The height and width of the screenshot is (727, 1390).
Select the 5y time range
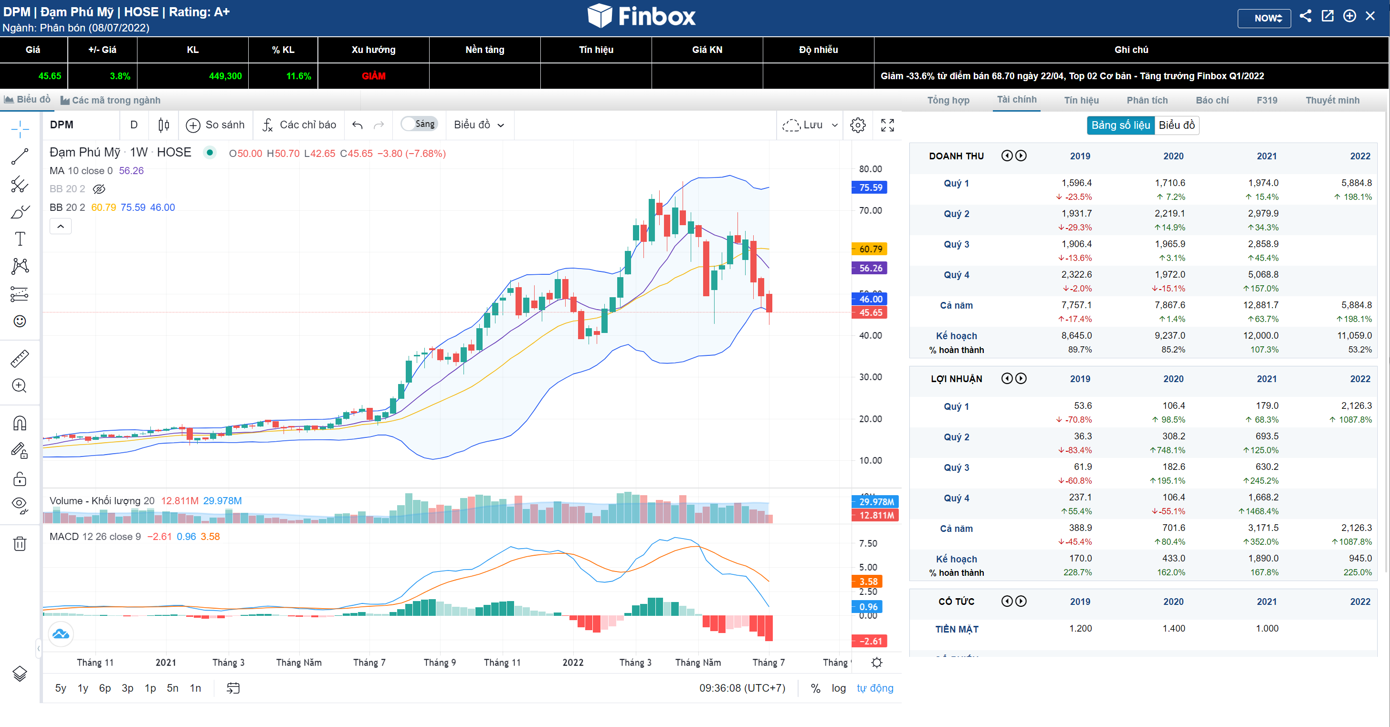61,688
